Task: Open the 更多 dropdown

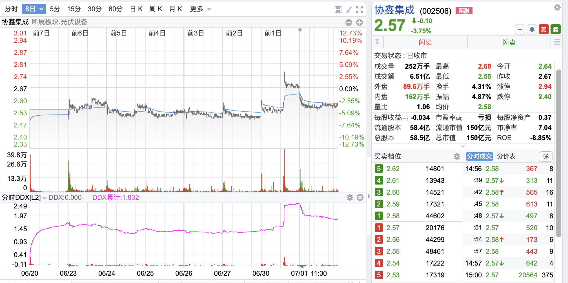Action: tap(200, 9)
